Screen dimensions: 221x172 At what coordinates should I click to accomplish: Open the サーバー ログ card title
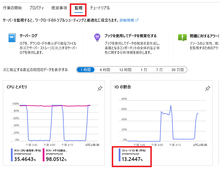point(28,36)
